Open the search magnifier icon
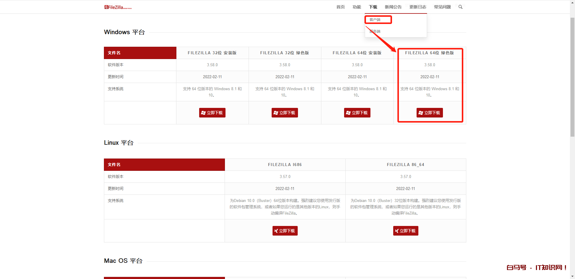This screenshot has height=279, width=575. [x=460, y=7]
